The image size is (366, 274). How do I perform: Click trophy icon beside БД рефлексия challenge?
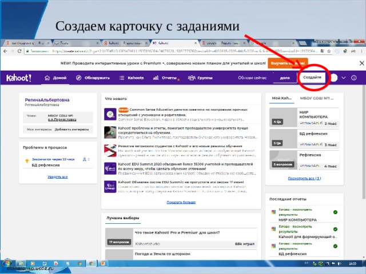pyautogui.click(x=27, y=161)
